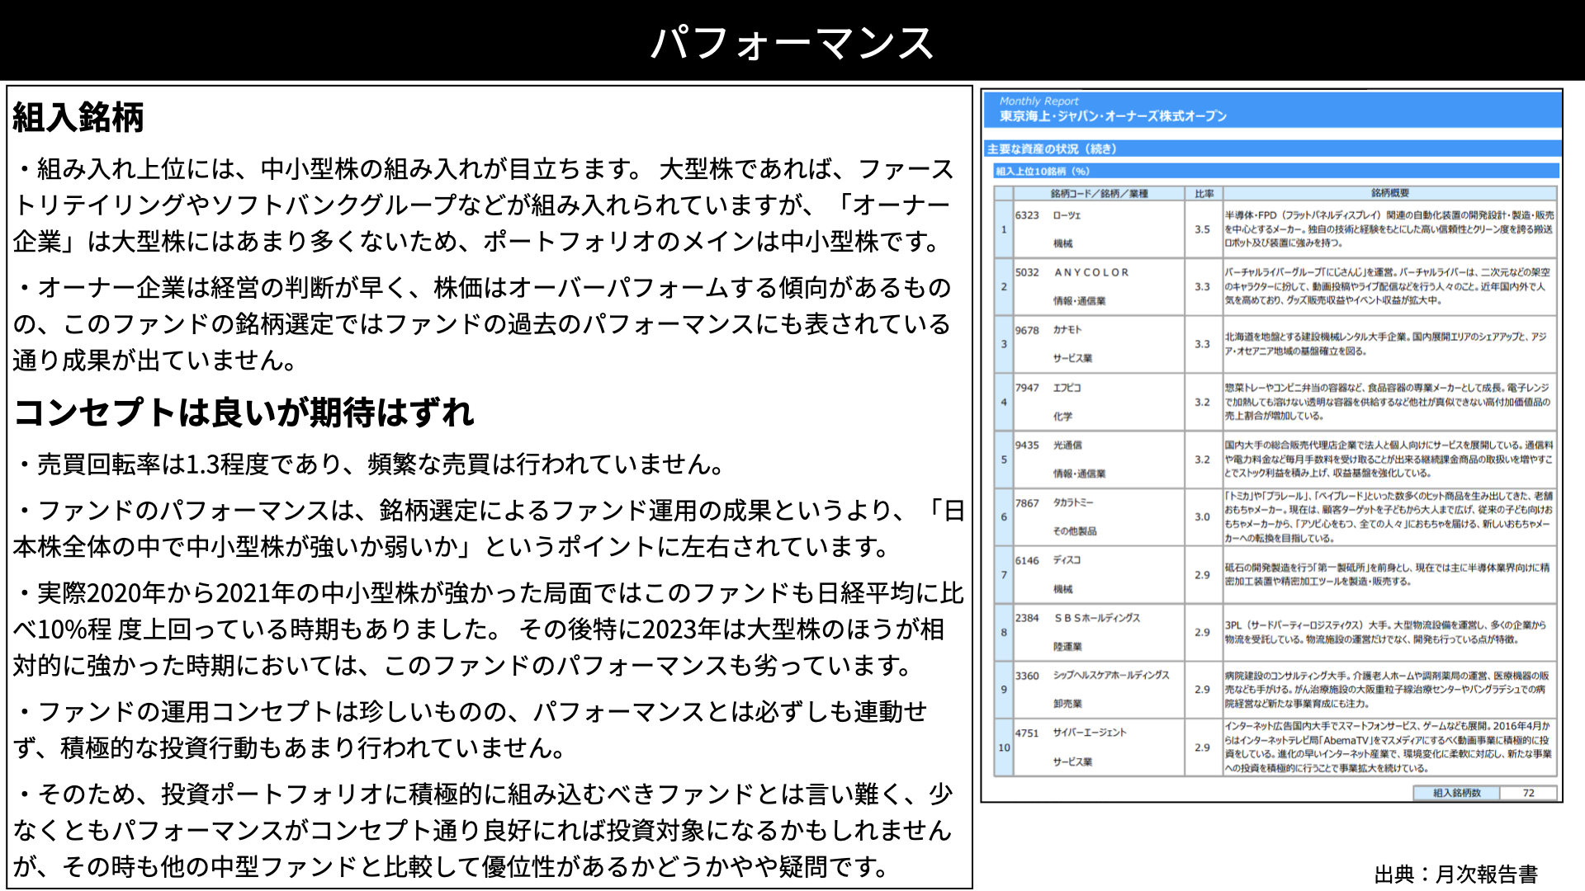Click the 2.9 ratio in the サイバーエージェント row
Viewport: 1585px width, 891px height.
(x=1202, y=747)
